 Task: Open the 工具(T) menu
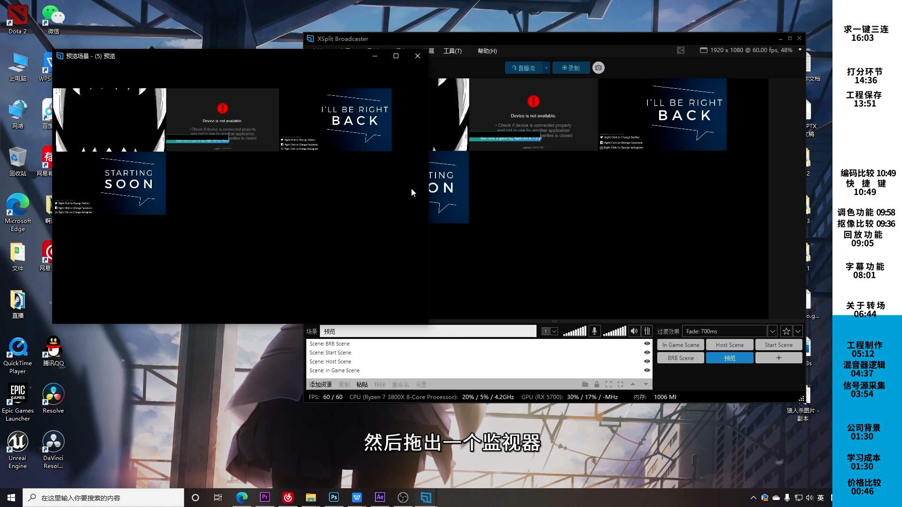click(452, 51)
